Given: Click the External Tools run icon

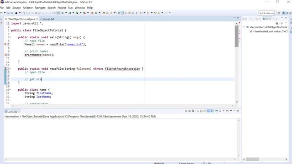Looking at the screenshot, I should click(84, 13).
